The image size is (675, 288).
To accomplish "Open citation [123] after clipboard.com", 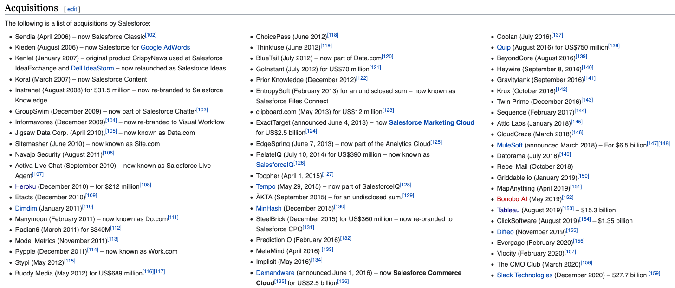I will (x=388, y=109).
